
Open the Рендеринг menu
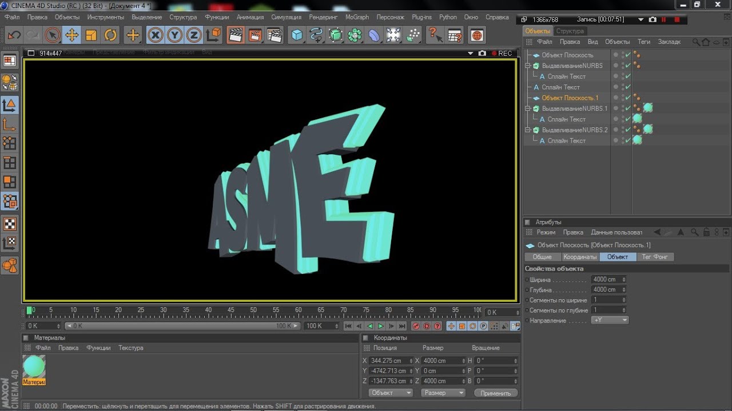pyautogui.click(x=324, y=17)
